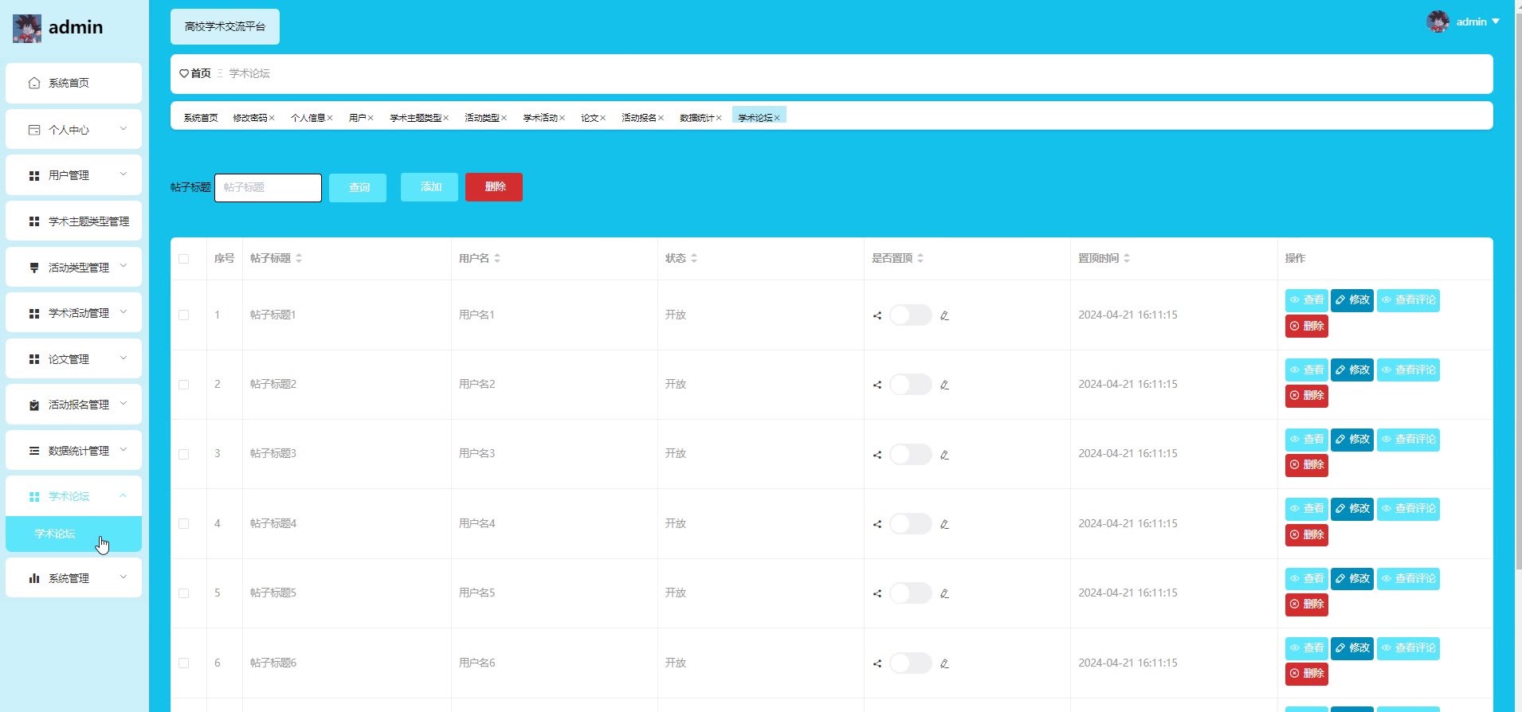The image size is (1522, 712).
Task: Click 查看评论 for row 帖子标题3
Action: 1408,440
